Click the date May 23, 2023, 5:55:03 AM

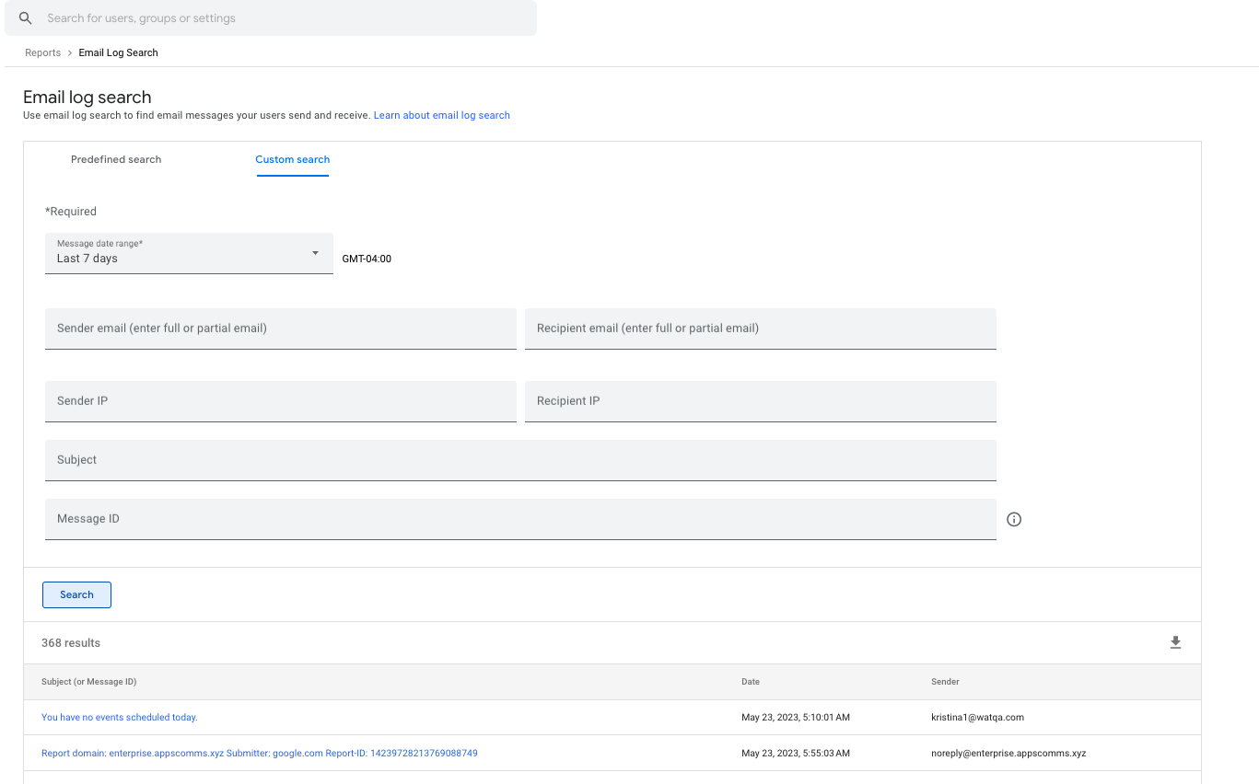pyautogui.click(x=796, y=753)
